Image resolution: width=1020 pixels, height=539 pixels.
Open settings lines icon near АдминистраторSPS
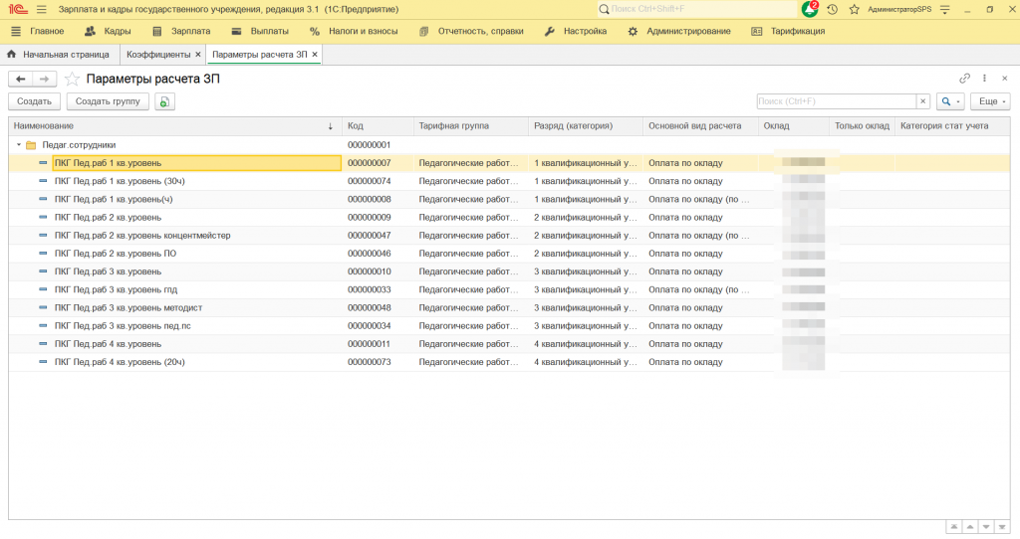click(944, 10)
